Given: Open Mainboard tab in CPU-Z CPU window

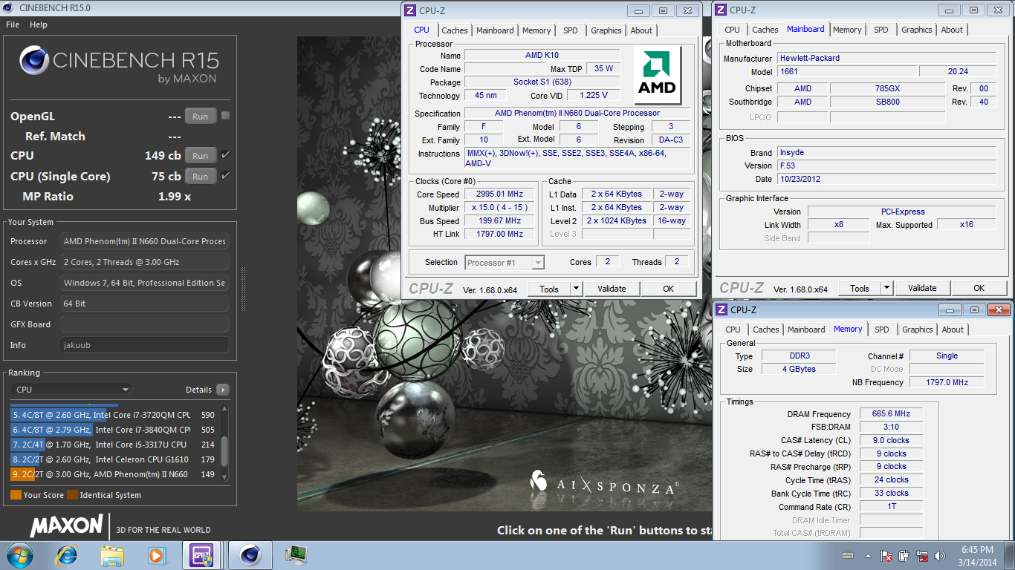Looking at the screenshot, I should click(495, 30).
